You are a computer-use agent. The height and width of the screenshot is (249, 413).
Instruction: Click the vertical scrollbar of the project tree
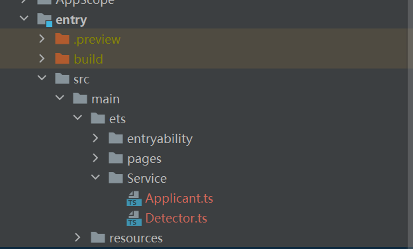(x=410, y=124)
